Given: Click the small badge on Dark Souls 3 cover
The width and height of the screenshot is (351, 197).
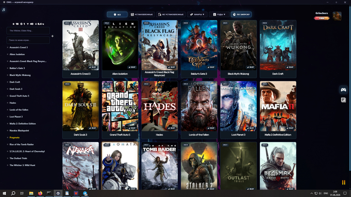Looking at the screenshot, I should point(93,128).
